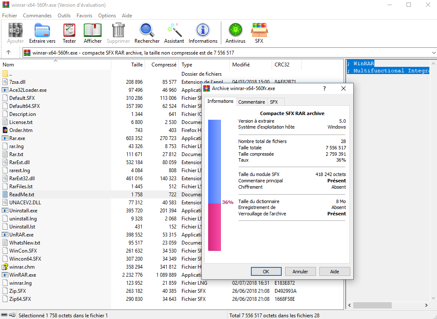
Task: Run the Antivirus scan icon
Action: (x=235, y=33)
